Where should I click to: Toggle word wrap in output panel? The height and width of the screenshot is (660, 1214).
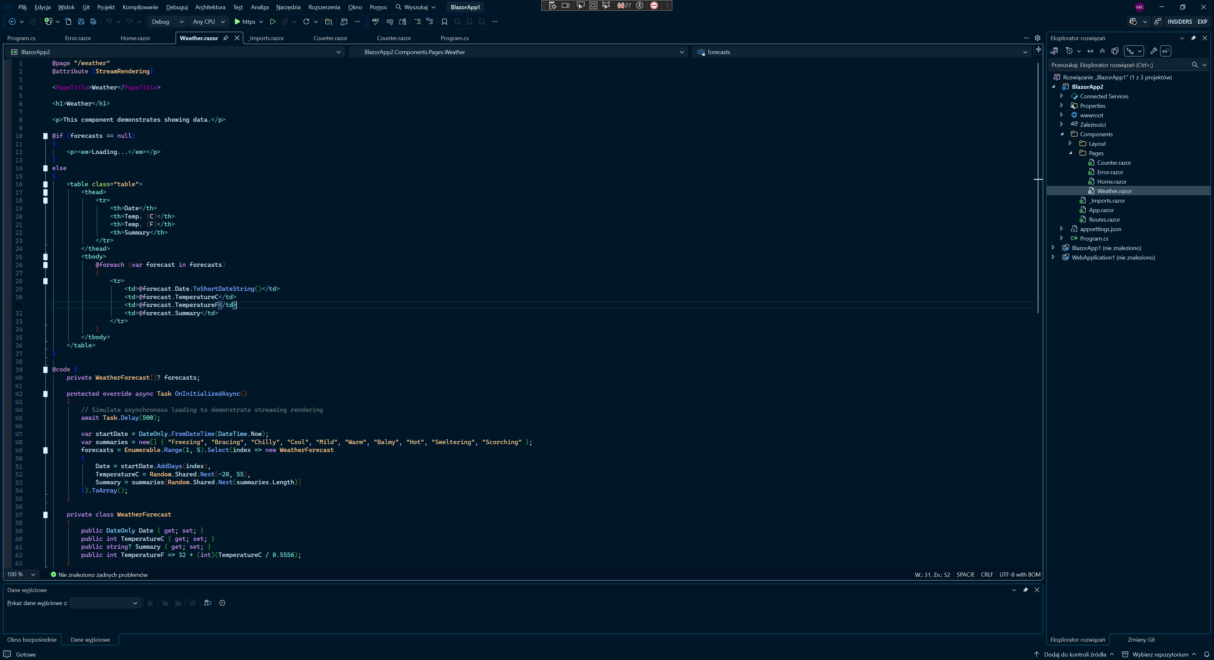[x=207, y=603]
